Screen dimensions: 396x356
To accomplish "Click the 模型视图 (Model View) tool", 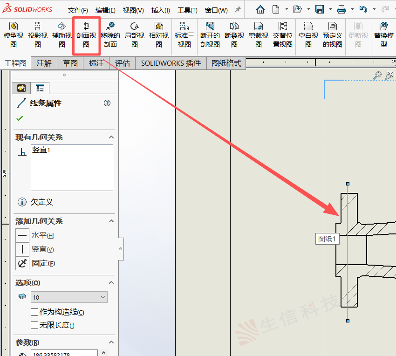I will (14, 35).
